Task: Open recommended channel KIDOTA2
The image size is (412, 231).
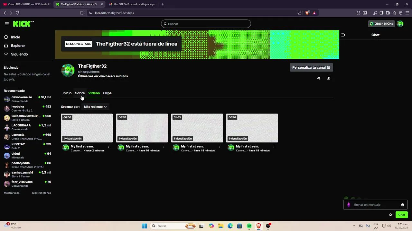Action: point(27,146)
